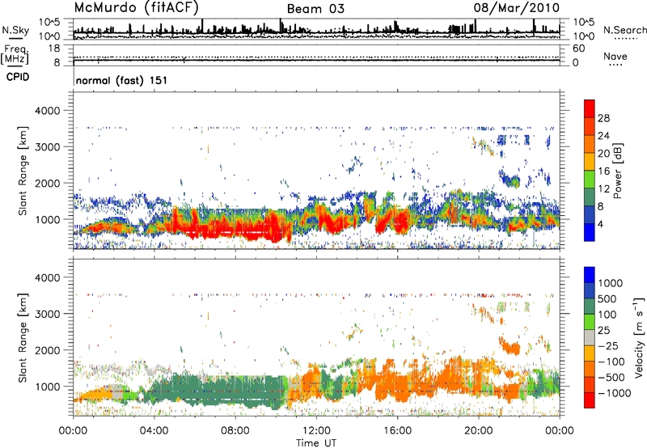
Task: Click the 'Beam 03' label
Action: (x=315, y=9)
